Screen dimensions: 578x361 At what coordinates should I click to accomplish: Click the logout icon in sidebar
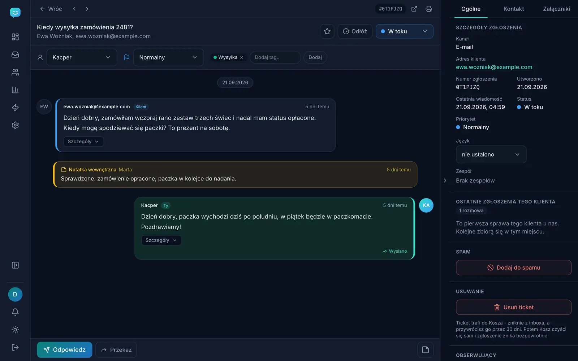15,347
